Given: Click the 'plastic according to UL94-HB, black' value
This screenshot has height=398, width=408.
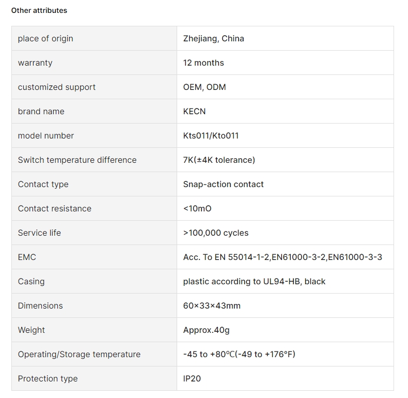Looking at the screenshot, I should [x=254, y=282].
